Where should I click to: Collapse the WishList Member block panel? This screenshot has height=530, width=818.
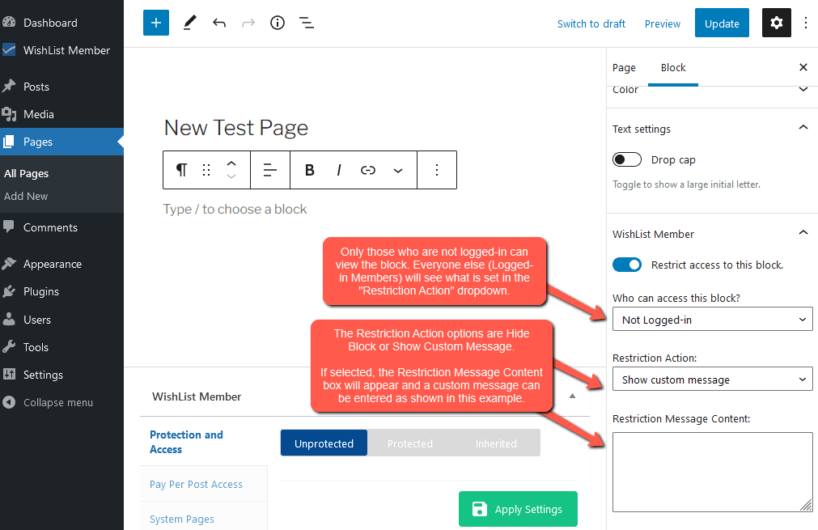coord(803,233)
